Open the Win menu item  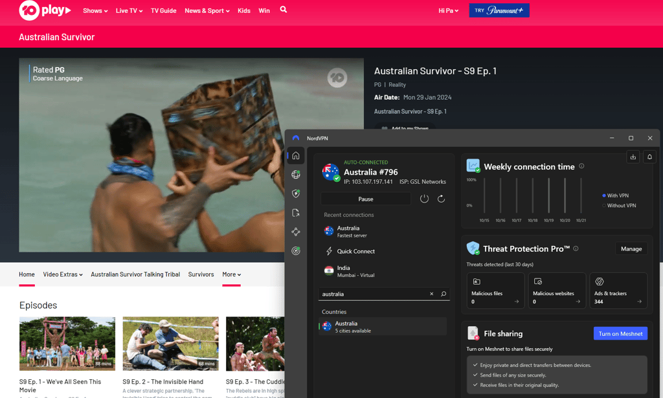264,10
